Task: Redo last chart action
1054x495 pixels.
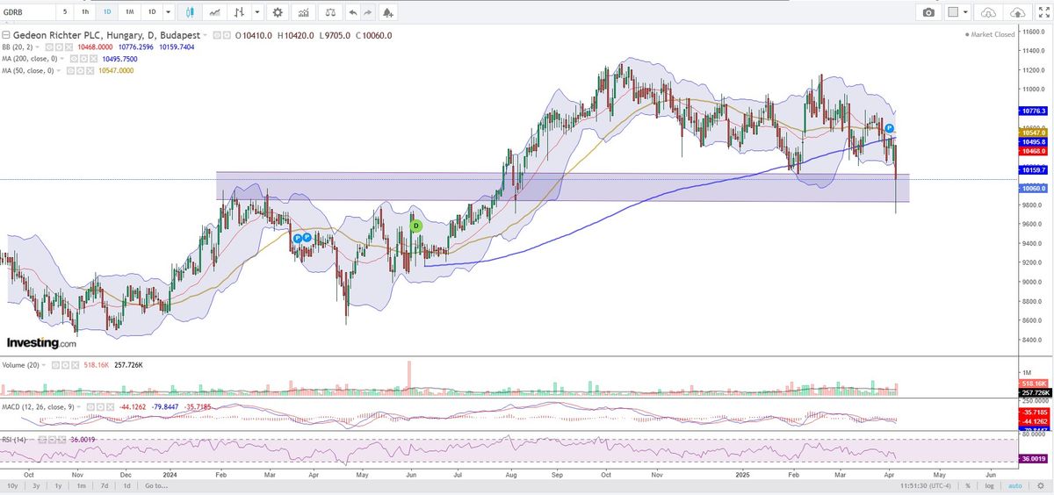Action: (x=368, y=12)
